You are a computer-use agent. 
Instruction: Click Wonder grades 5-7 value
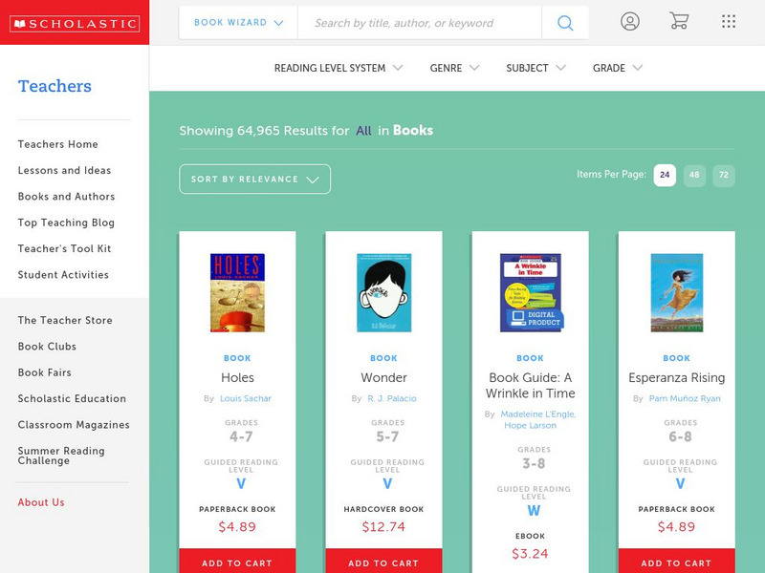(x=387, y=436)
